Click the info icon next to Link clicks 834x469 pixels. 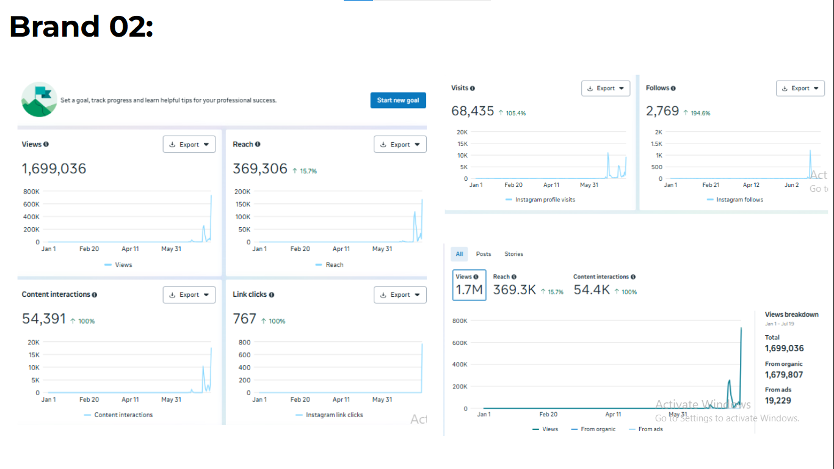click(272, 295)
